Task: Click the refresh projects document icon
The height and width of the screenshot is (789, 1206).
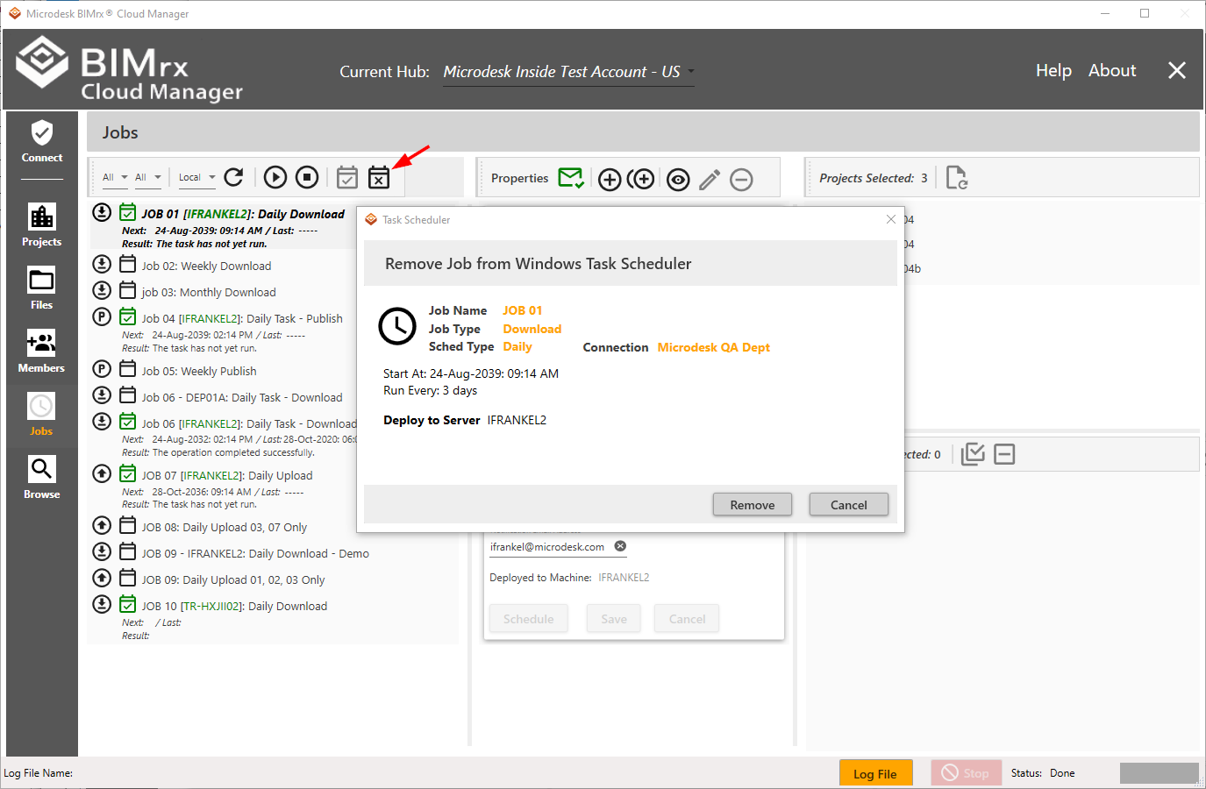Action: tap(957, 178)
